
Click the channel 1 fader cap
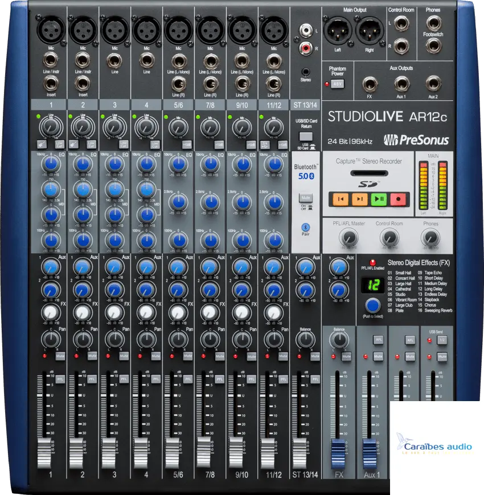(x=44, y=453)
